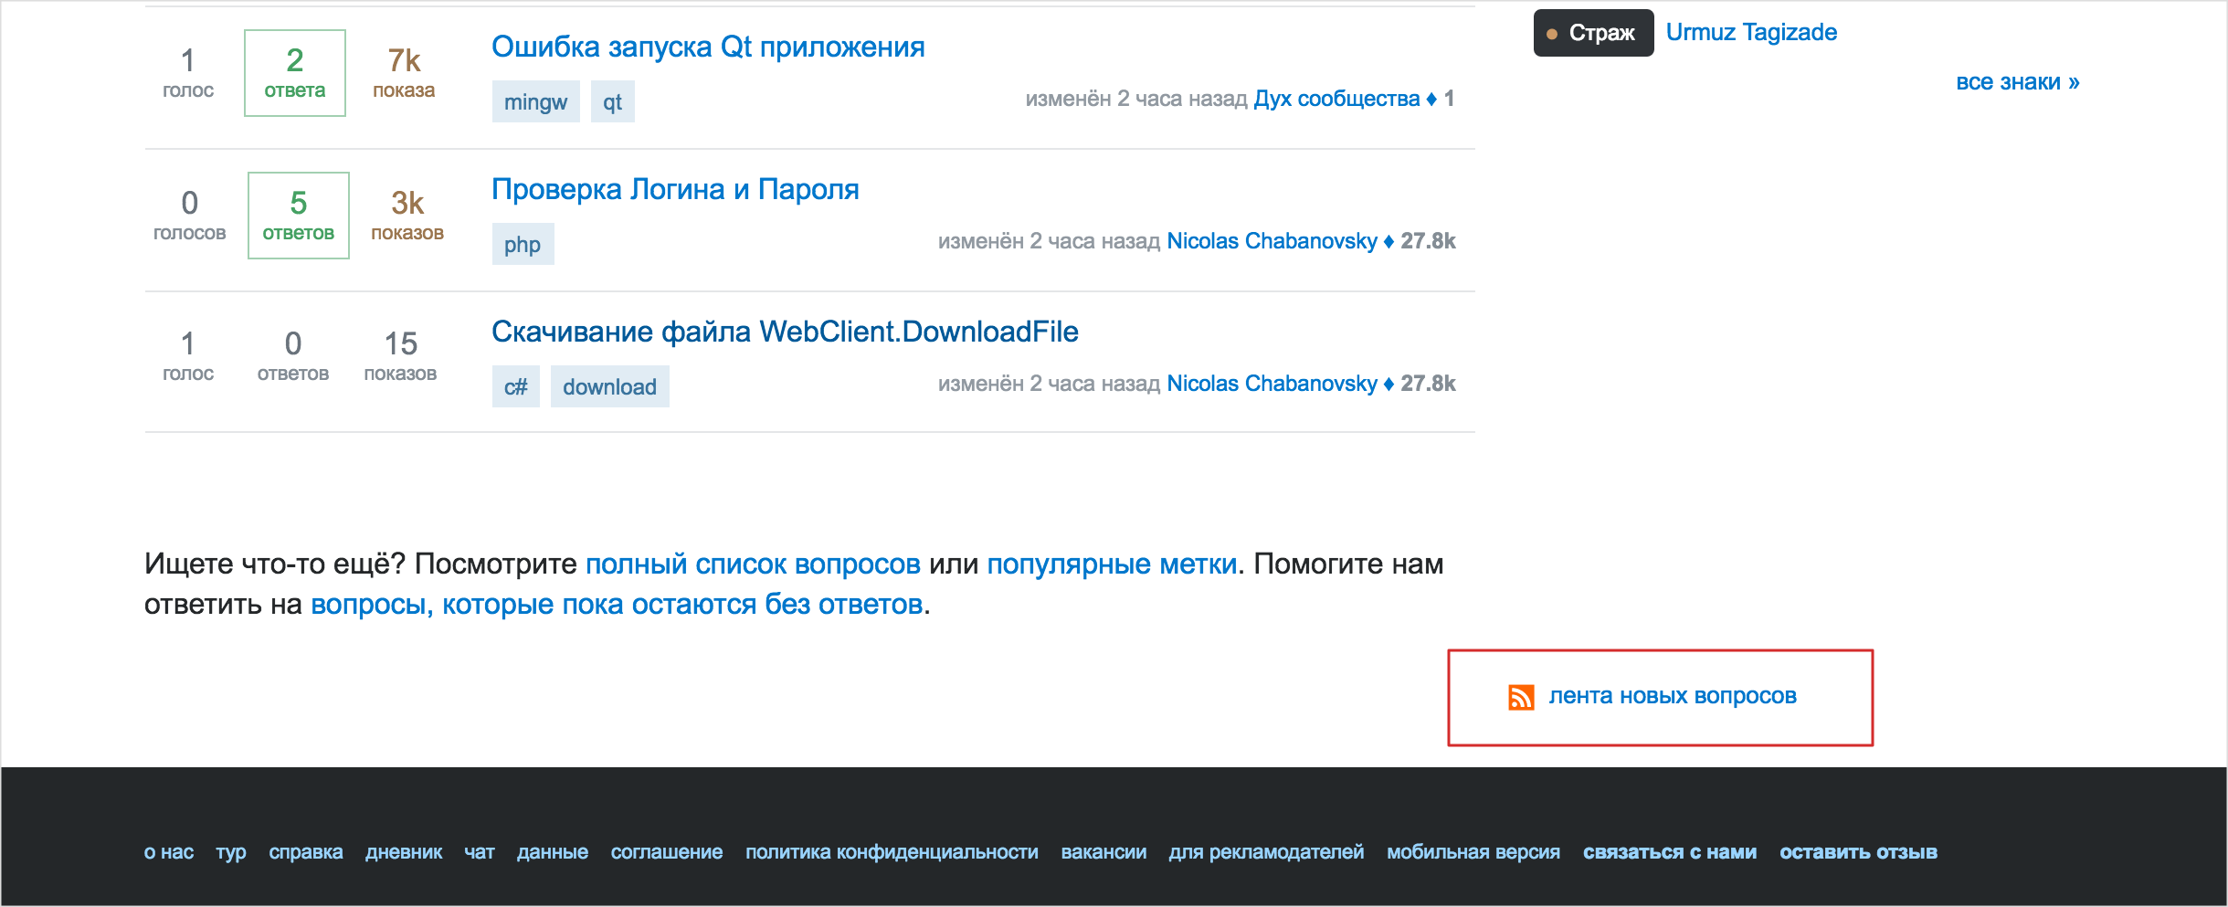The width and height of the screenshot is (2228, 907).
Task: Open footer 'вакансии' link
Action: click(x=1103, y=852)
